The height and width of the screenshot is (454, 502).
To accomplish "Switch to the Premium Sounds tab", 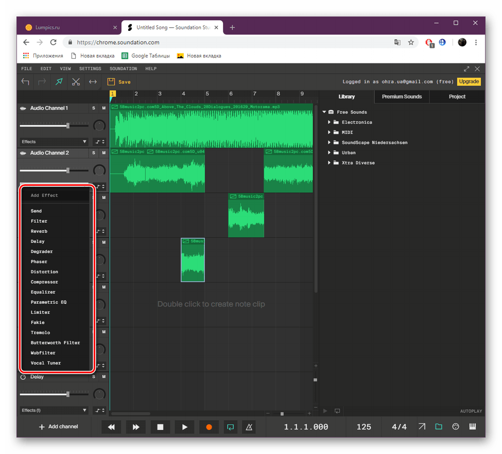I will pos(401,96).
